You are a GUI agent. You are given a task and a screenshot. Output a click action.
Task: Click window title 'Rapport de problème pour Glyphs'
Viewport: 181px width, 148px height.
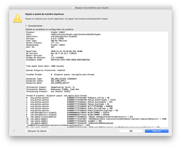coord(92,8)
